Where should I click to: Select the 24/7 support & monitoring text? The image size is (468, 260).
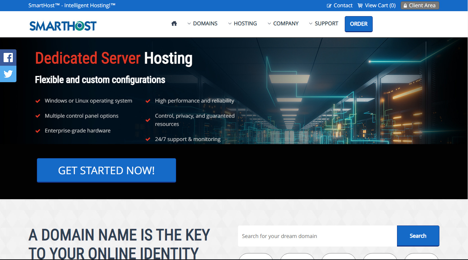(x=188, y=139)
